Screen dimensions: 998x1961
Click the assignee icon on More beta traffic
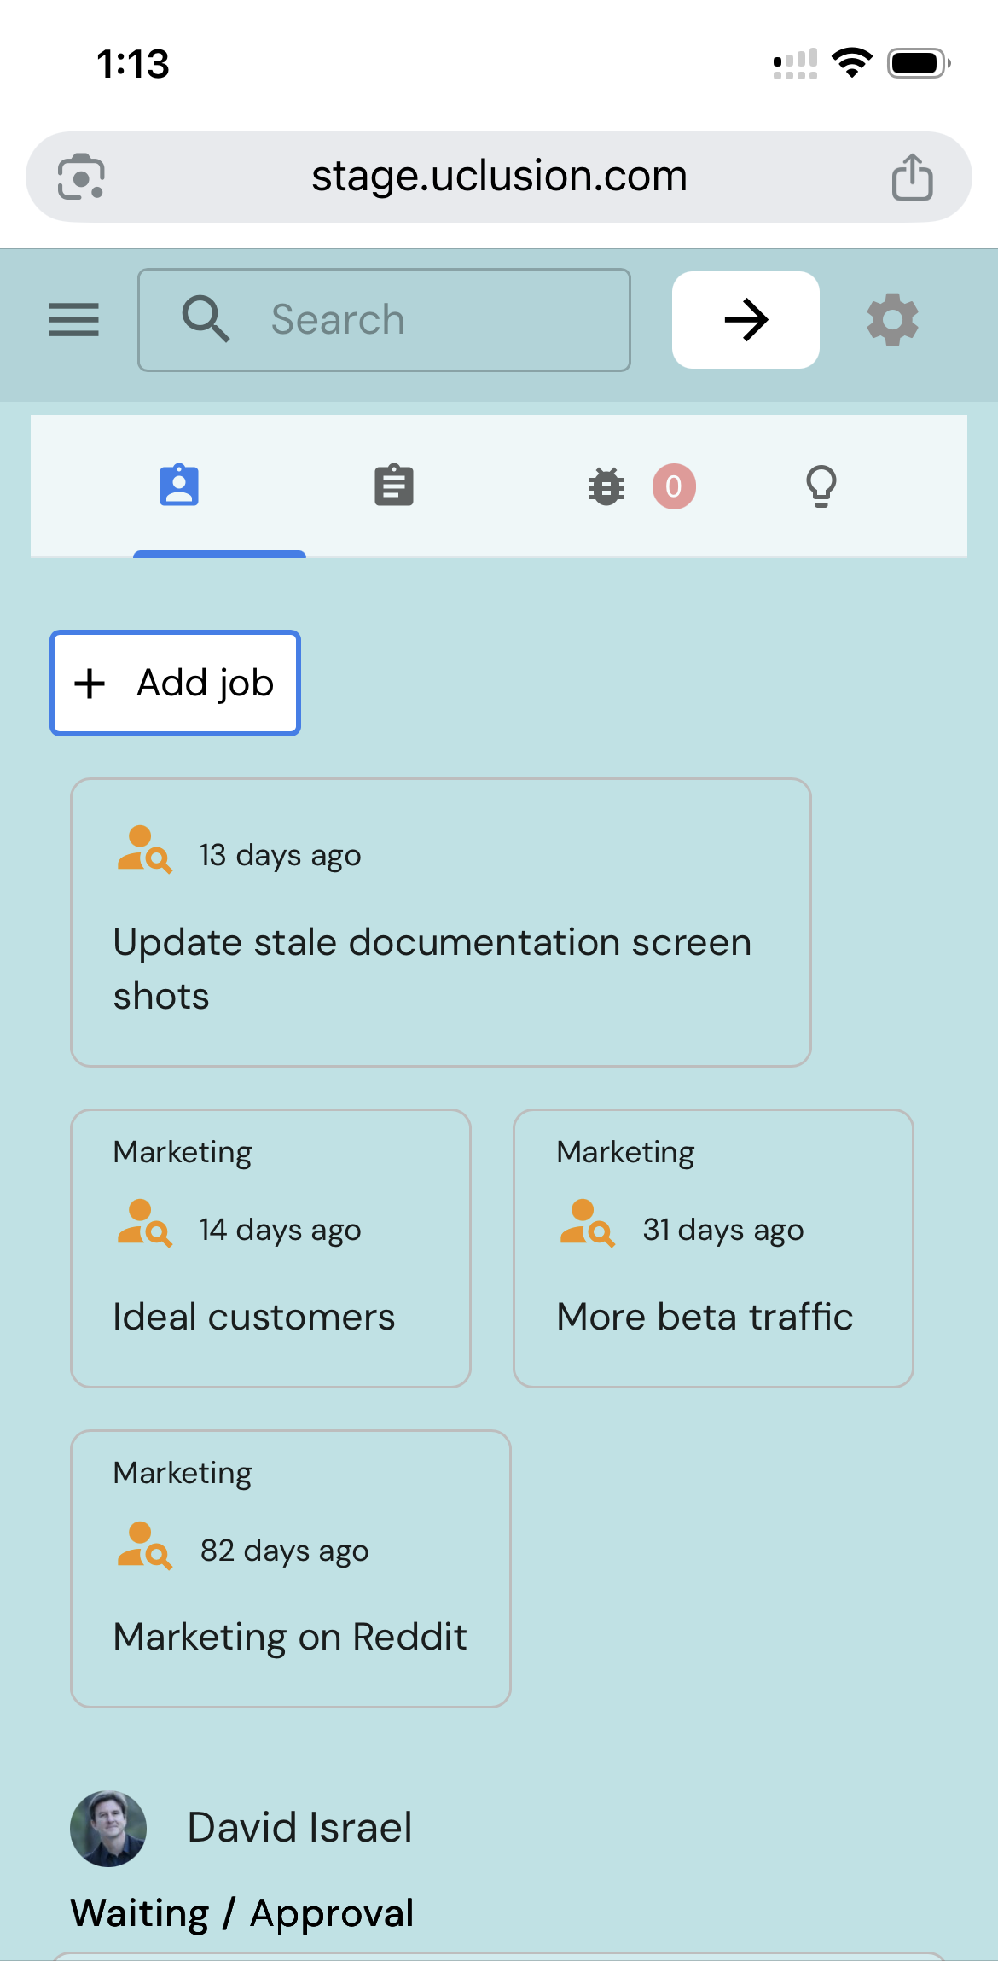(x=587, y=1225)
